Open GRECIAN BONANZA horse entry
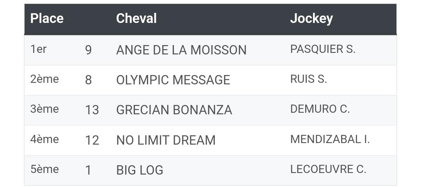 [174, 110]
